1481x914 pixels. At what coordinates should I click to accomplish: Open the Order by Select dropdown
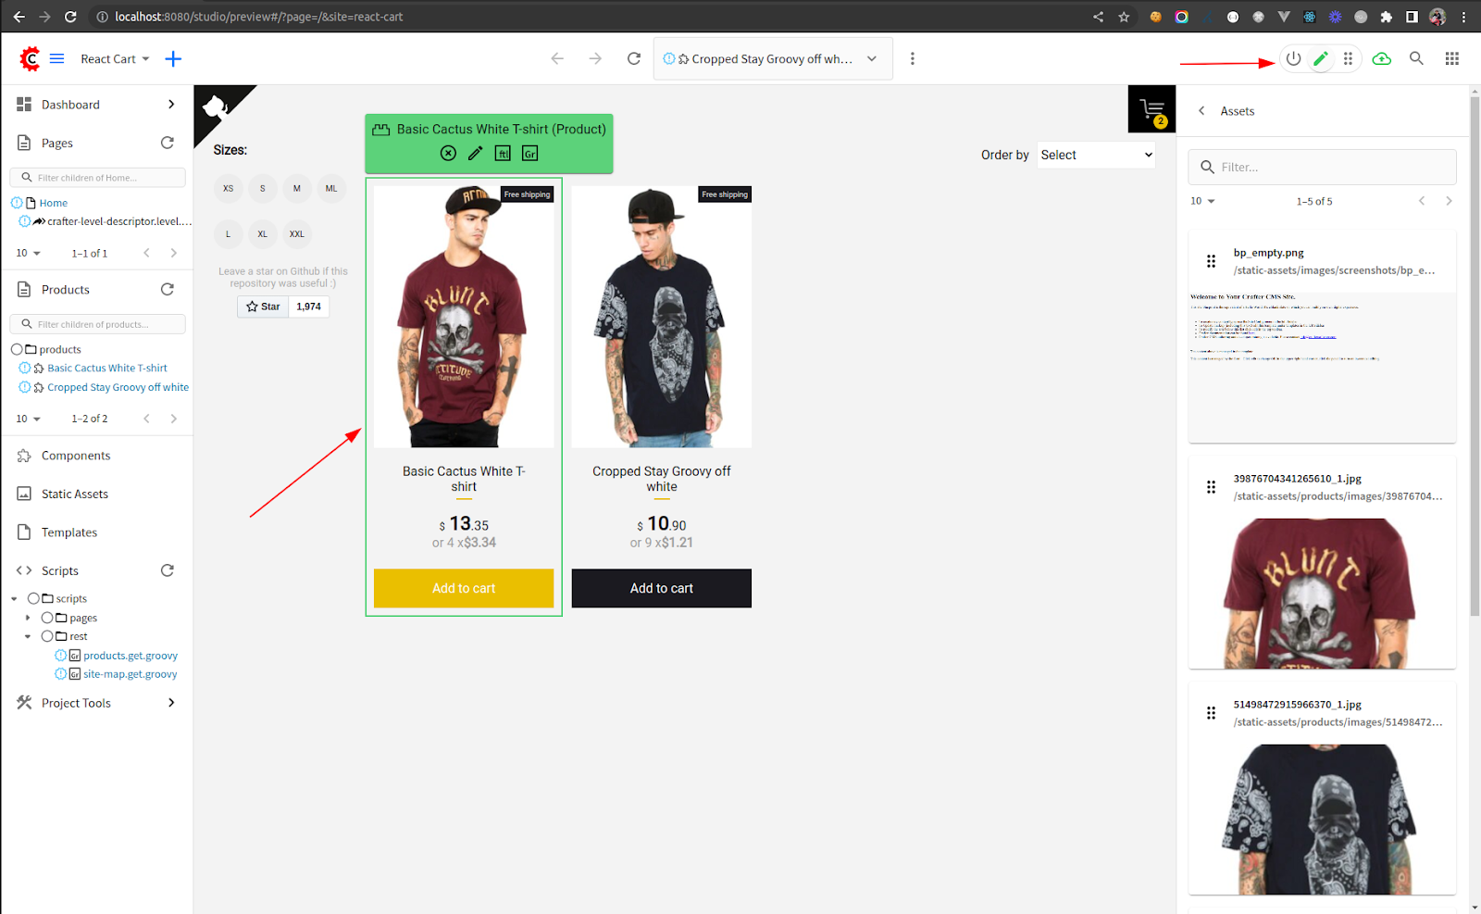click(1096, 156)
